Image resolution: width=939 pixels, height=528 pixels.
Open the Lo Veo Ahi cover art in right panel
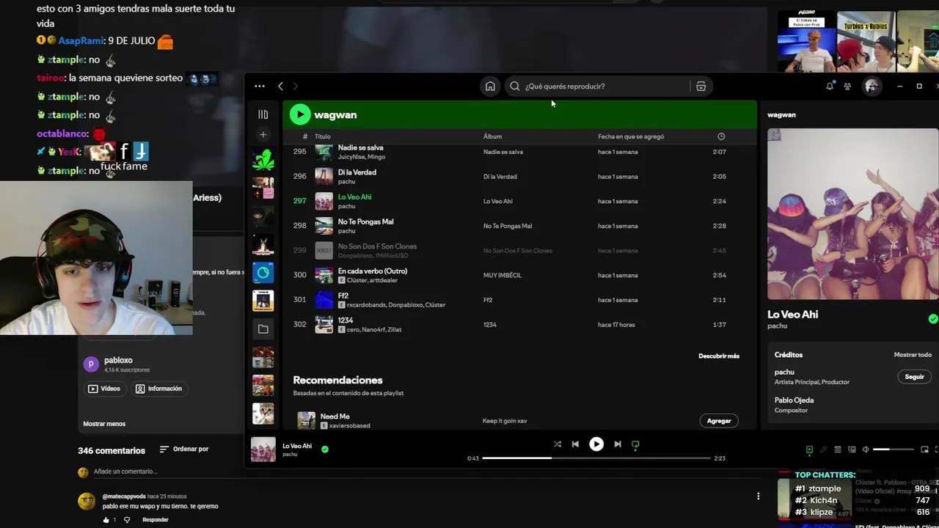pos(853,214)
